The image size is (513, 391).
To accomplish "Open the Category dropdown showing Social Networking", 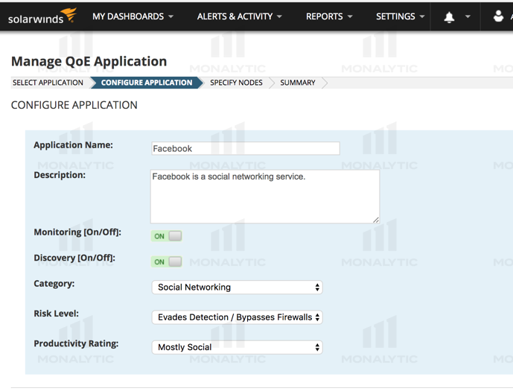I will coord(238,287).
